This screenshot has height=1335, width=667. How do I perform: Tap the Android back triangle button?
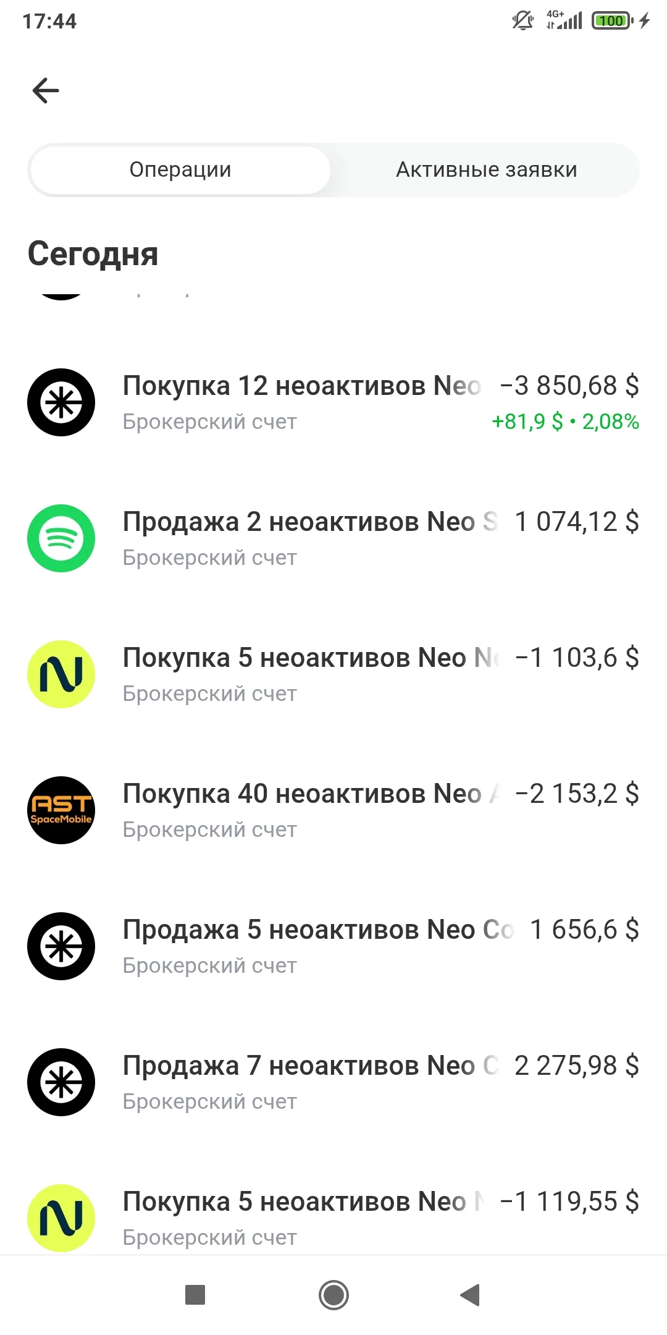(471, 1295)
